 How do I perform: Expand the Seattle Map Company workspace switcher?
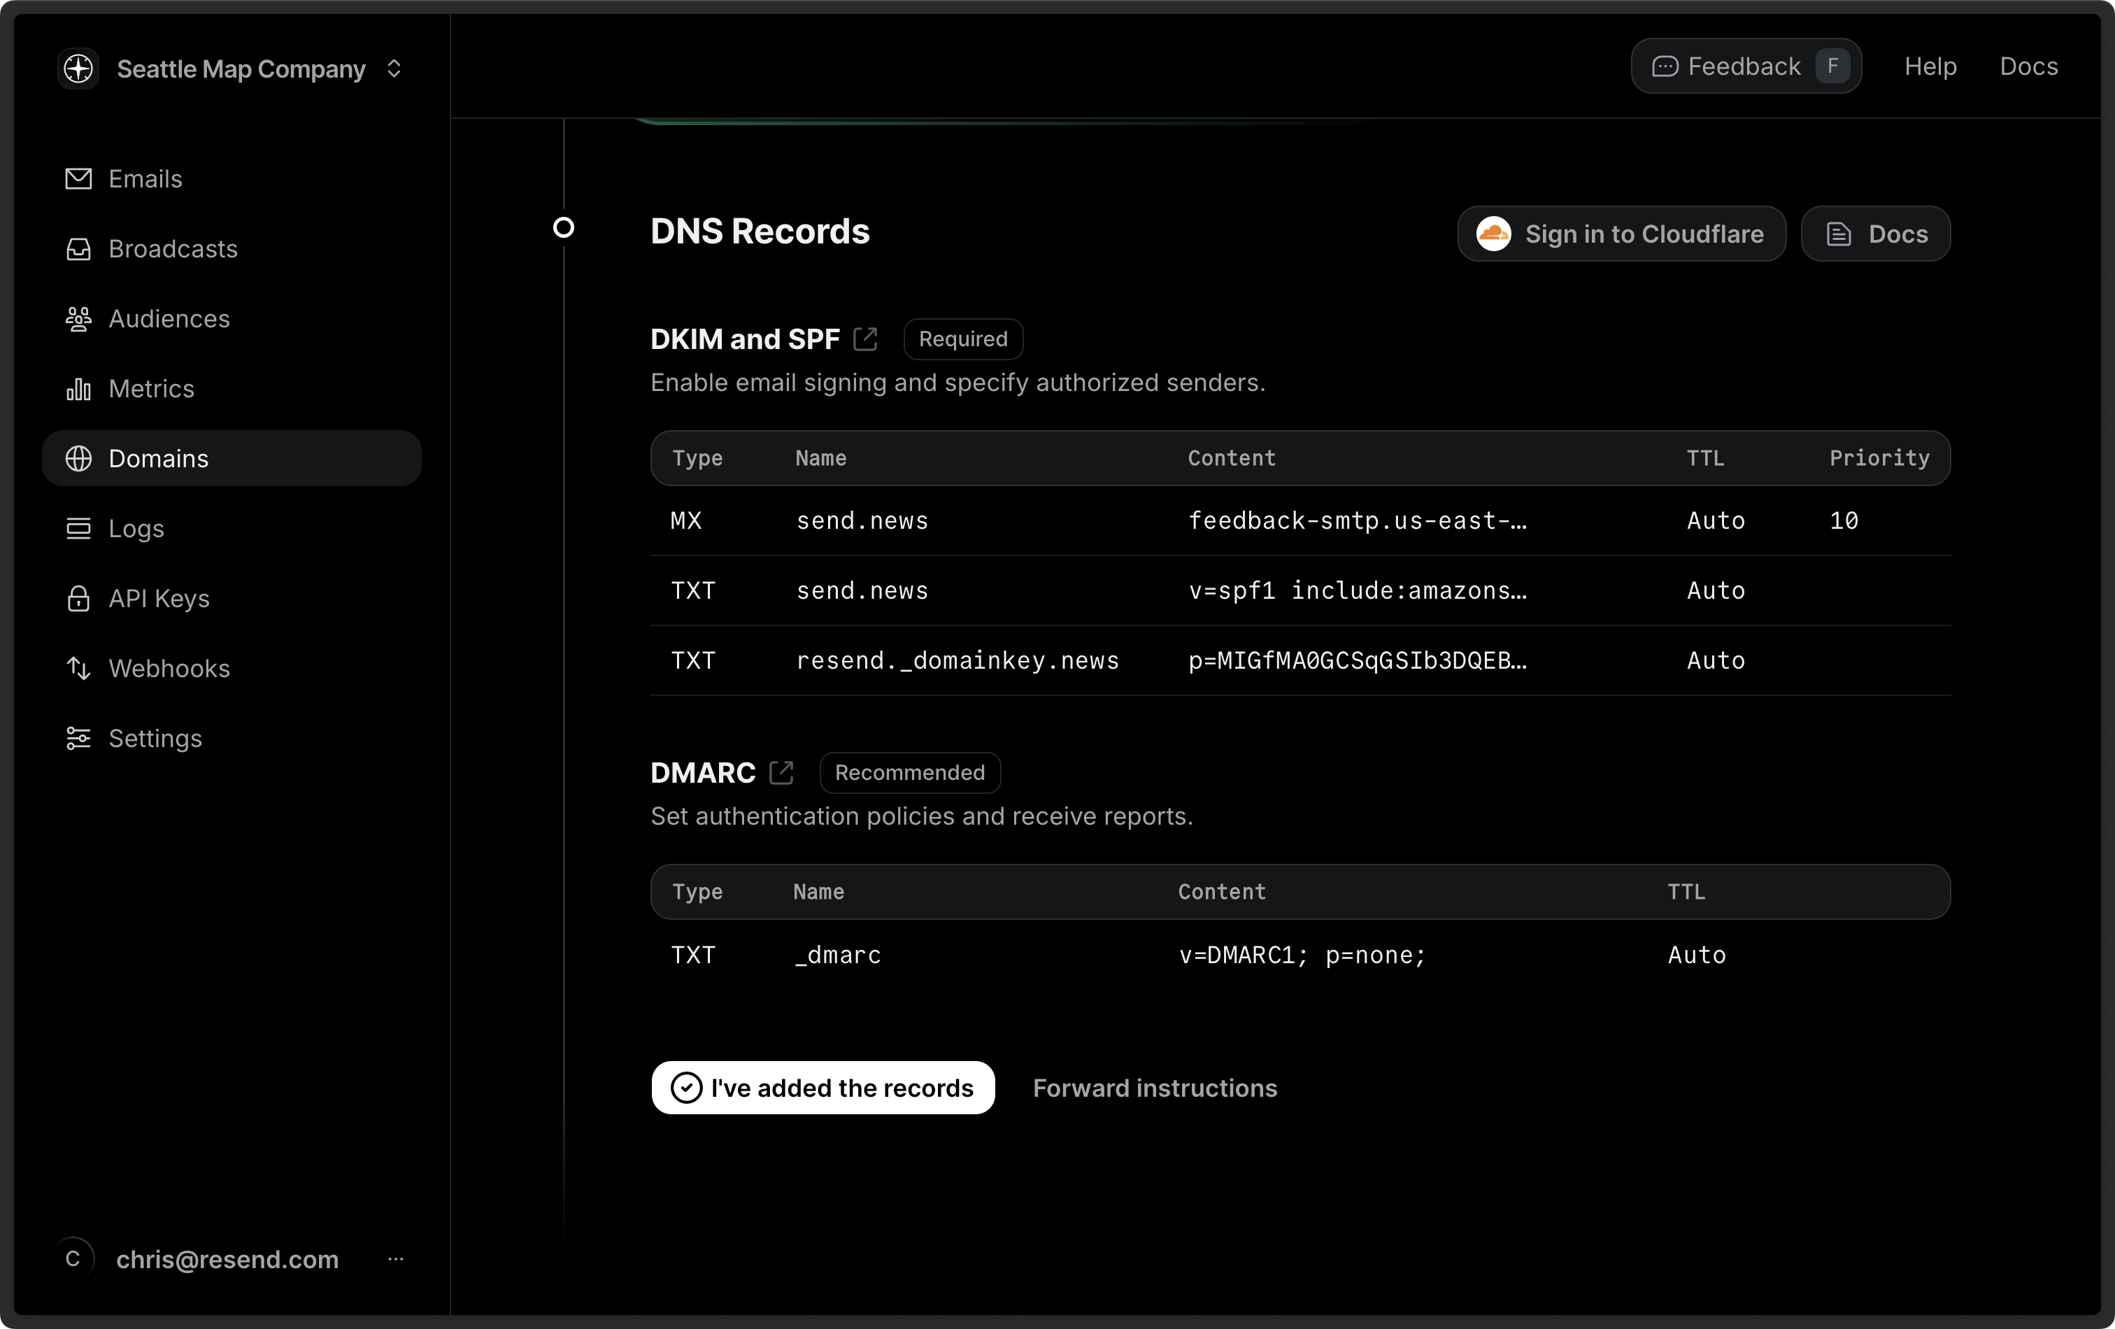coord(394,69)
